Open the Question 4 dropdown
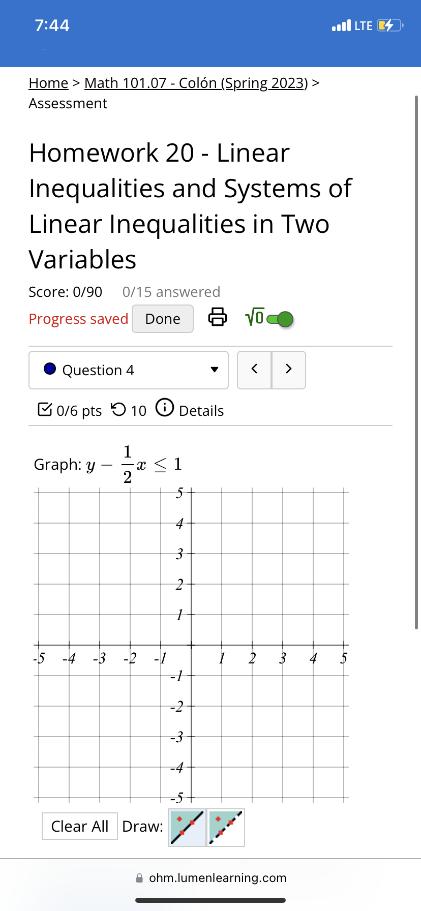Image resolution: width=421 pixels, height=911 pixels. coord(129,370)
